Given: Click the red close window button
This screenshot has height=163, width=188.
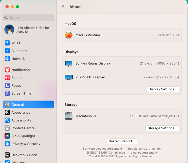Looking at the screenshot, I should click(7, 7).
